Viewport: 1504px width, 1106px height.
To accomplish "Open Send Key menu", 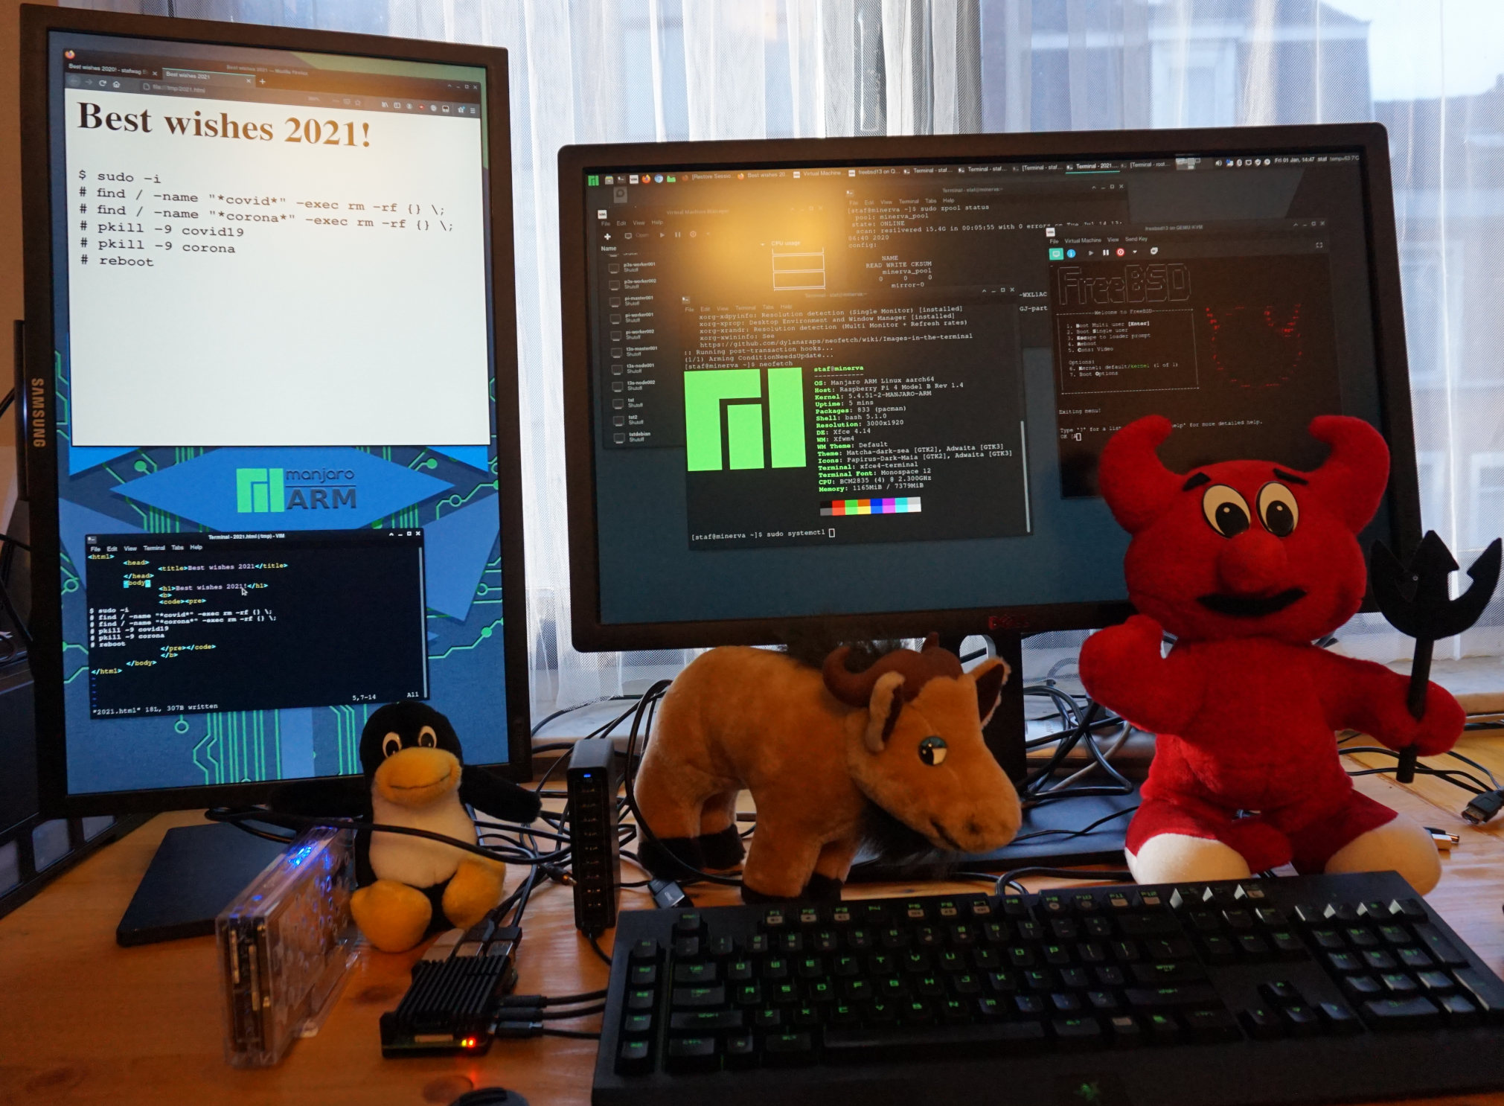I will click(x=1136, y=240).
